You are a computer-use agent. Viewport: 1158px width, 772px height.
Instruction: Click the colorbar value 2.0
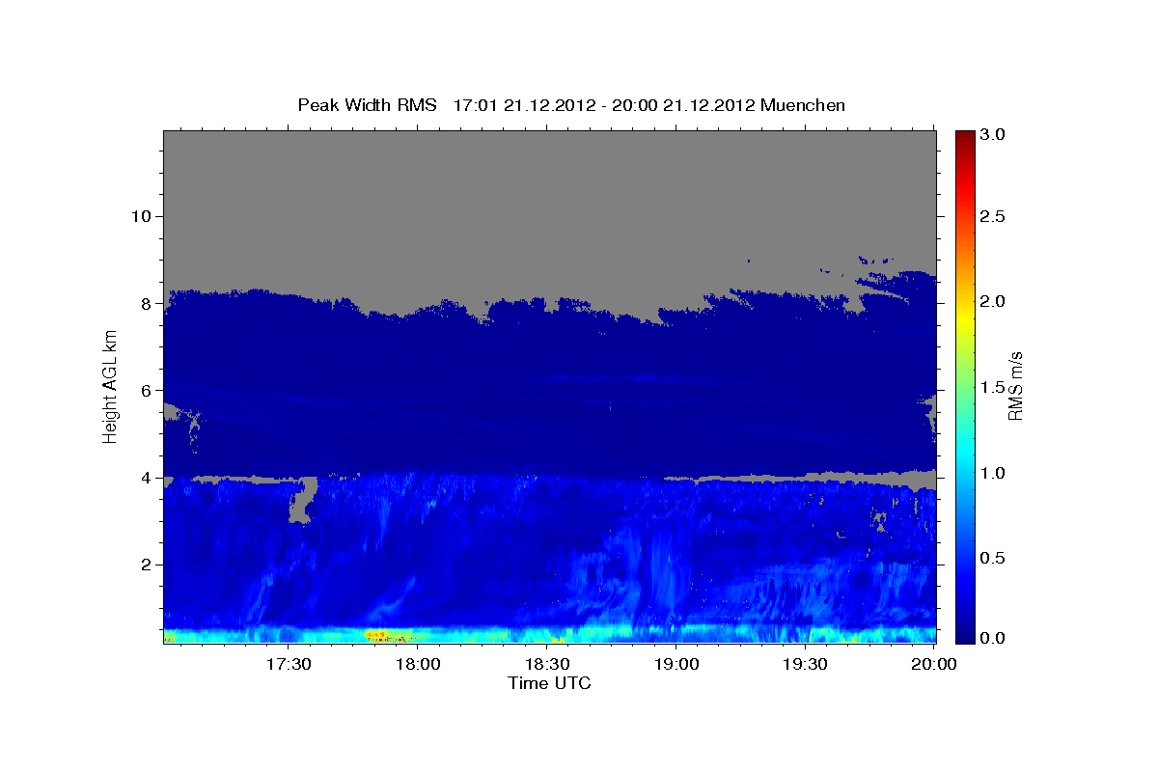994,301
